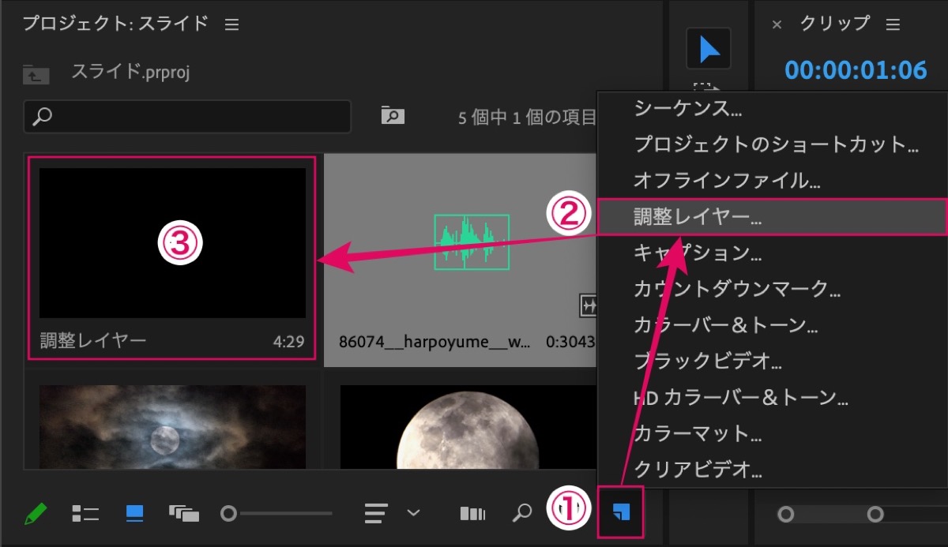This screenshot has height=547, width=948.
Task: Click the Find magnifier icon in the bottom toolbar
Action: [x=521, y=514]
